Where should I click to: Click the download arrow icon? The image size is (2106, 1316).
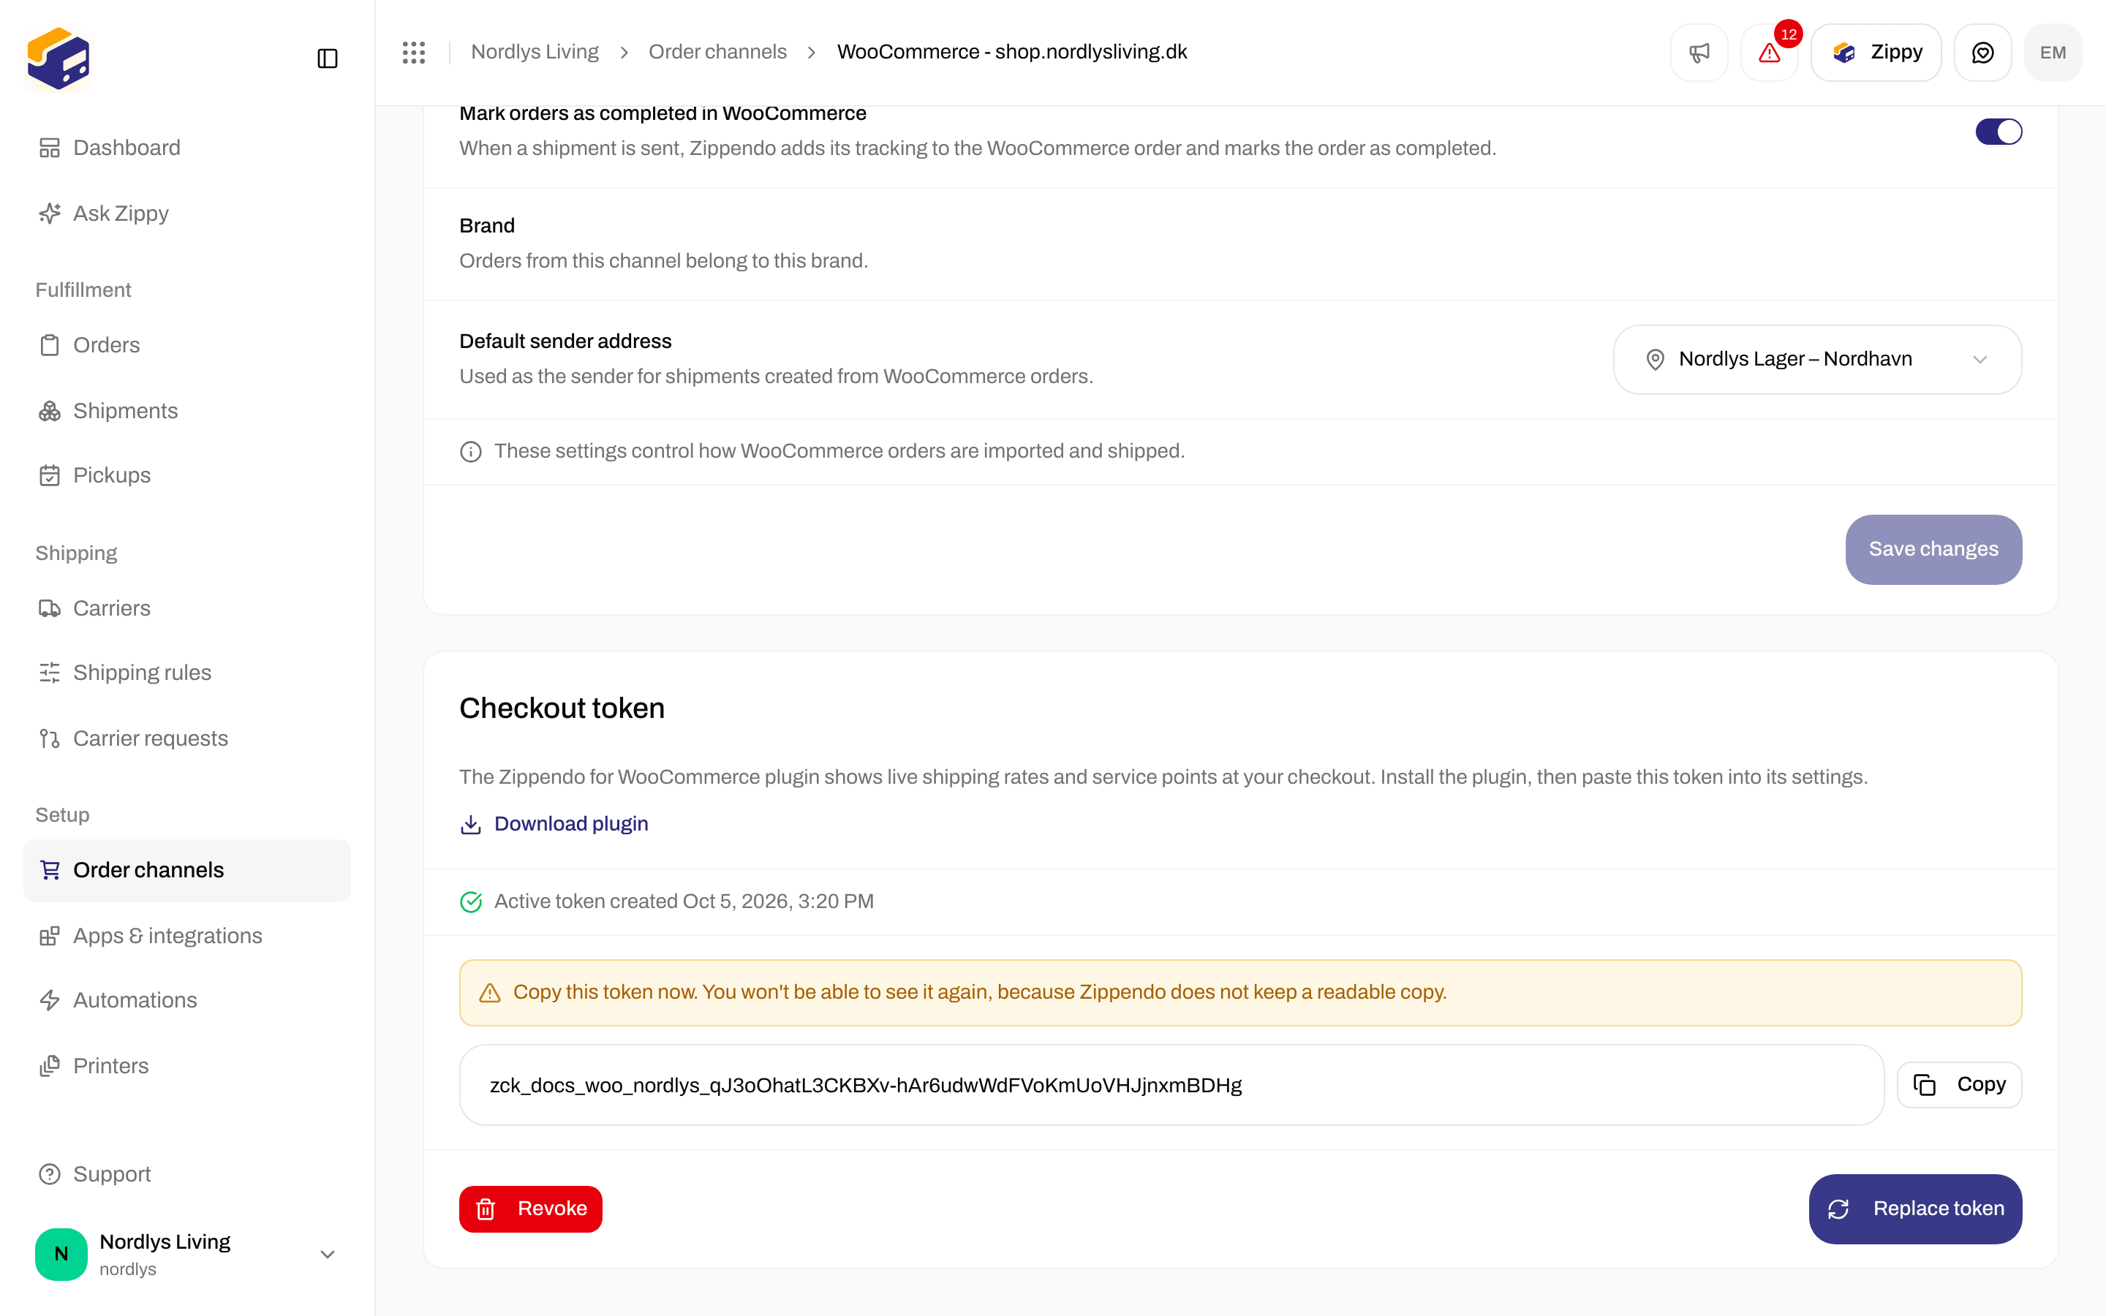pyautogui.click(x=471, y=824)
